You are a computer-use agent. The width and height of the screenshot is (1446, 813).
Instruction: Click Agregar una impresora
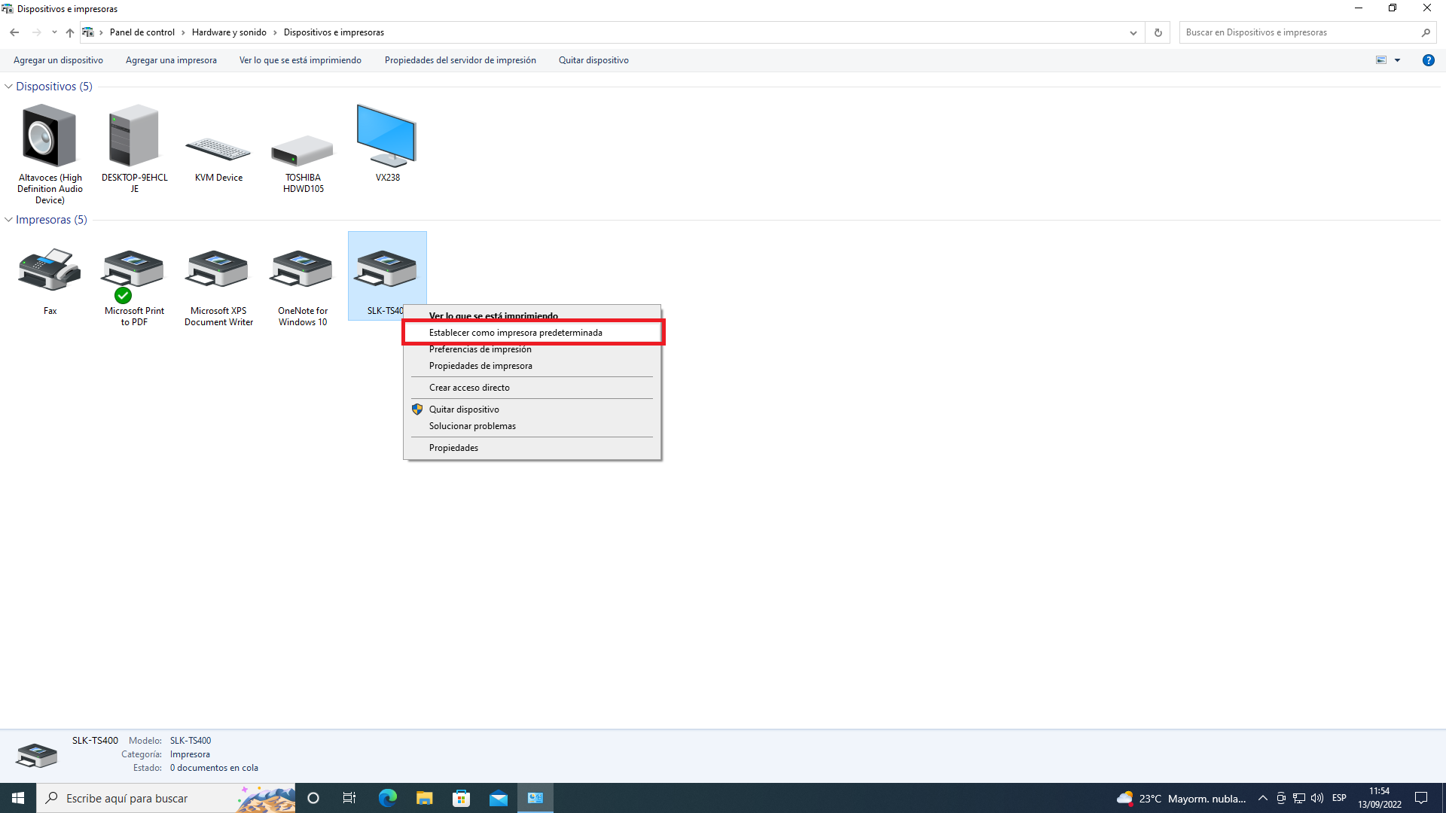pos(171,60)
